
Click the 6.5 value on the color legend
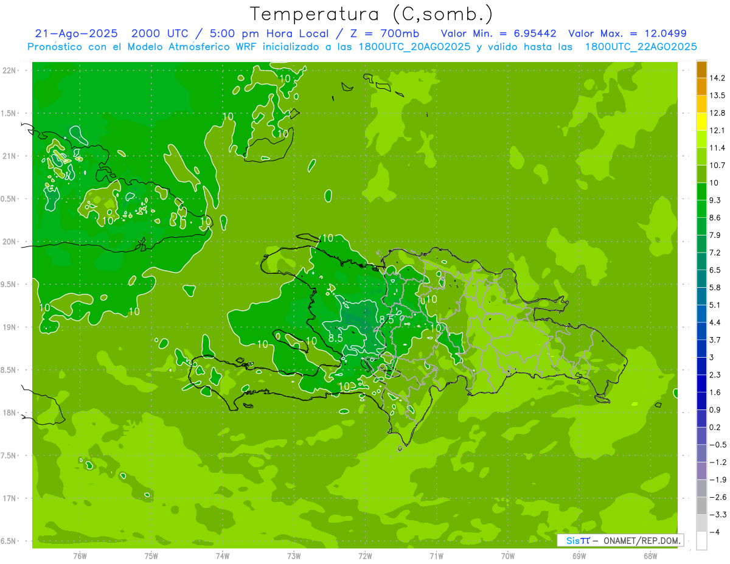tap(715, 270)
